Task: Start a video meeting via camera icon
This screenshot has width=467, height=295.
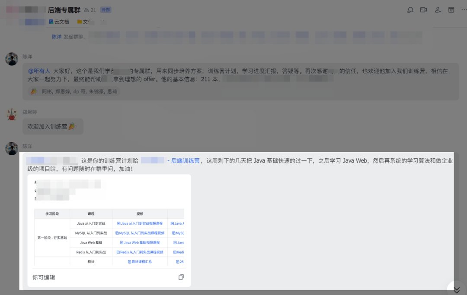Action: tap(423, 10)
